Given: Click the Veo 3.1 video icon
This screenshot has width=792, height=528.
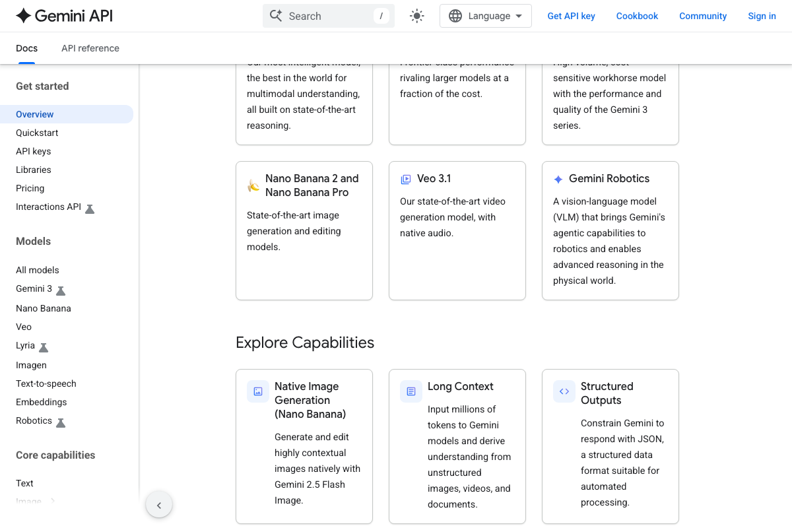Looking at the screenshot, I should click(406, 179).
